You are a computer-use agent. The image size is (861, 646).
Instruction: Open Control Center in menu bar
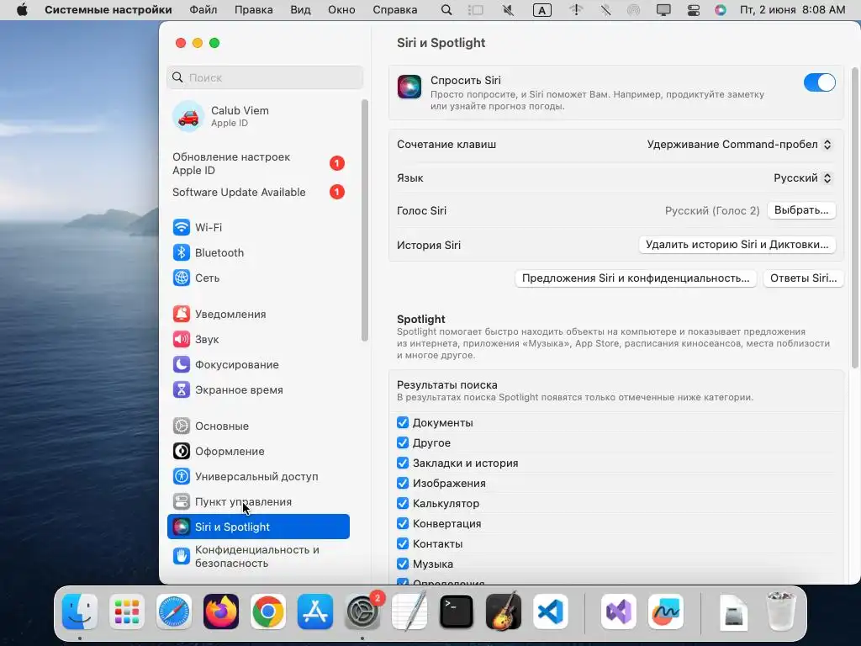694,10
